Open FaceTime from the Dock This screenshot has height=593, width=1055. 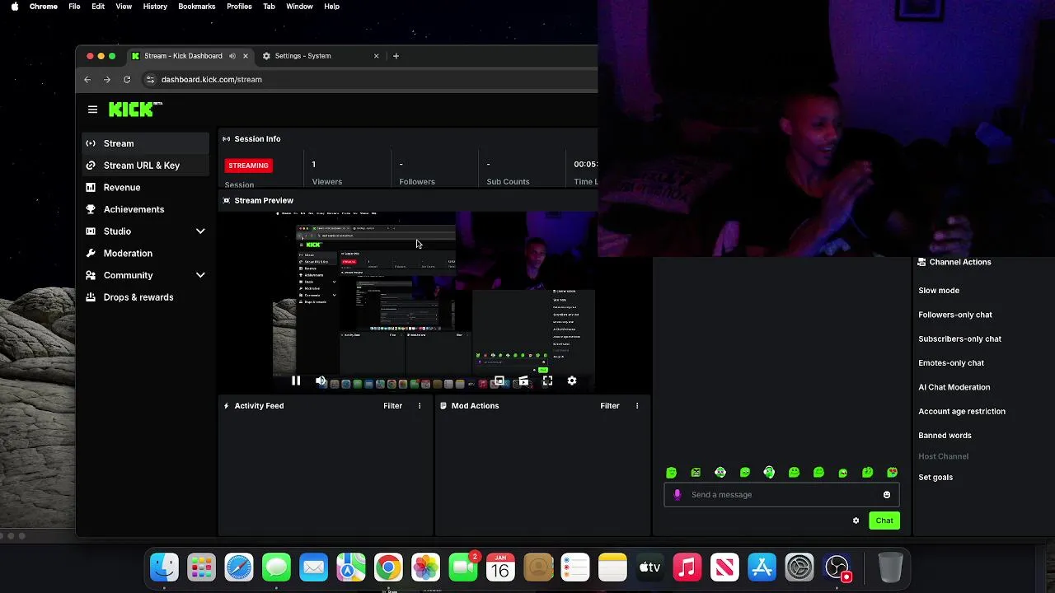pyautogui.click(x=463, y=567)
